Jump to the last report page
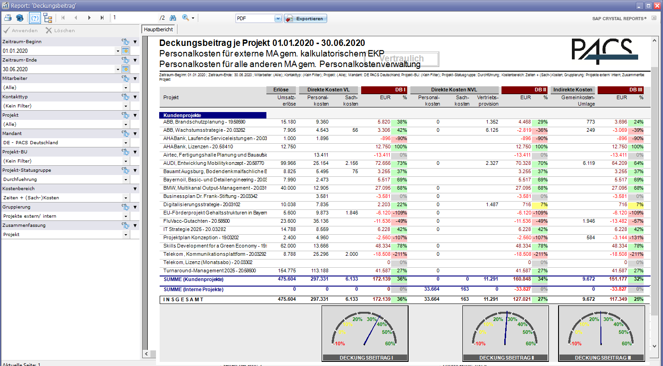Viewport: 663px width, 366px height. coord(102,18)
